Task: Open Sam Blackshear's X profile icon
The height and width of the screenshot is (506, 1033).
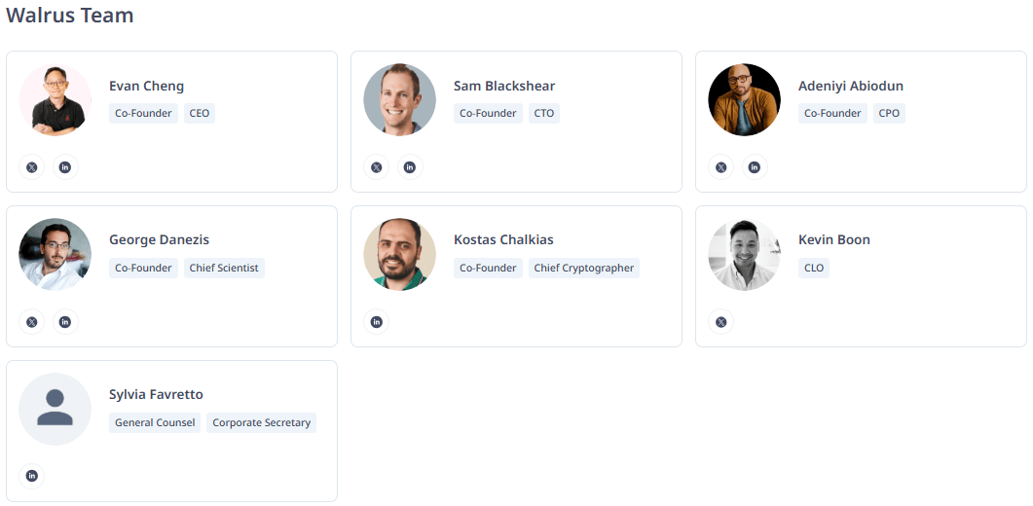Action: click(377, 167)
